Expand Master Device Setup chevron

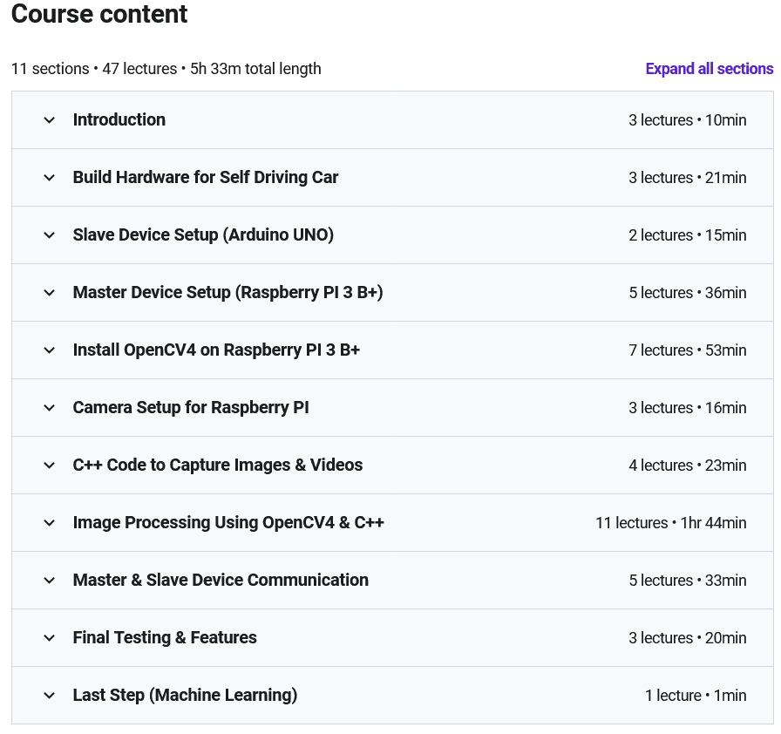coord(49,293)
